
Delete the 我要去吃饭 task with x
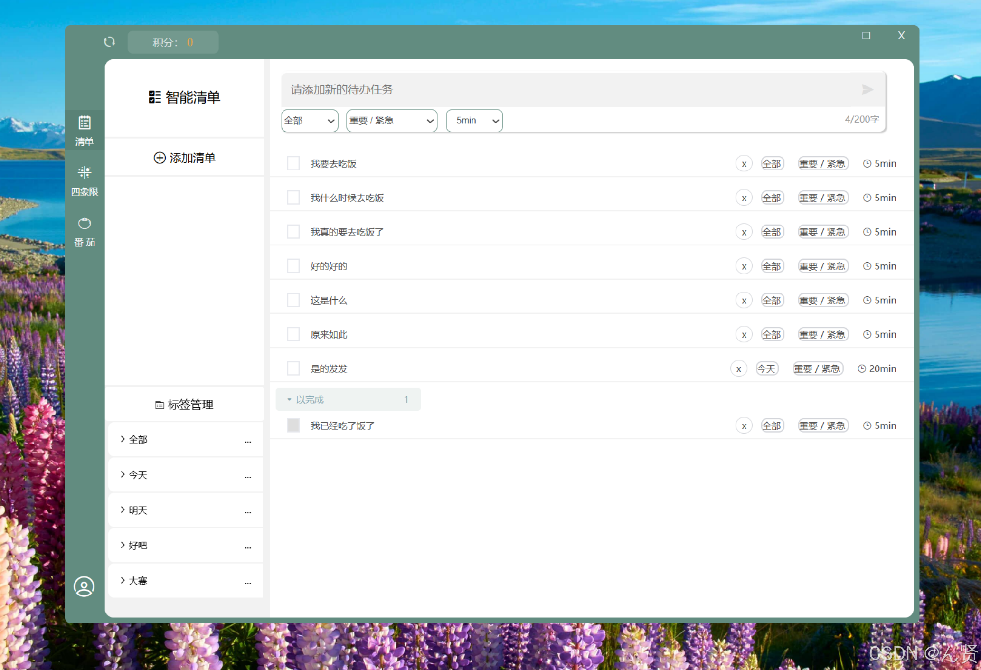click(744, 164)
